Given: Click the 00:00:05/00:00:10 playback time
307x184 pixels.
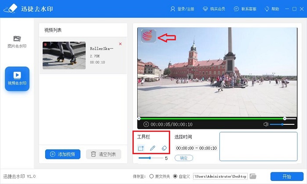Looking at the screenshot, I should click(171, 124).
